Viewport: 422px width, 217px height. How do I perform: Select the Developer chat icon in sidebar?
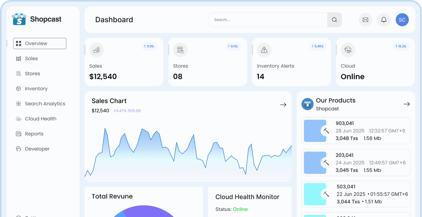tap(19, 149)
